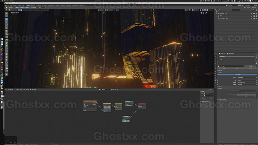This screenshot has width=258, height=145.
Task: Click the Assign button
Action: pyautogui.click(x=224, y=68)
